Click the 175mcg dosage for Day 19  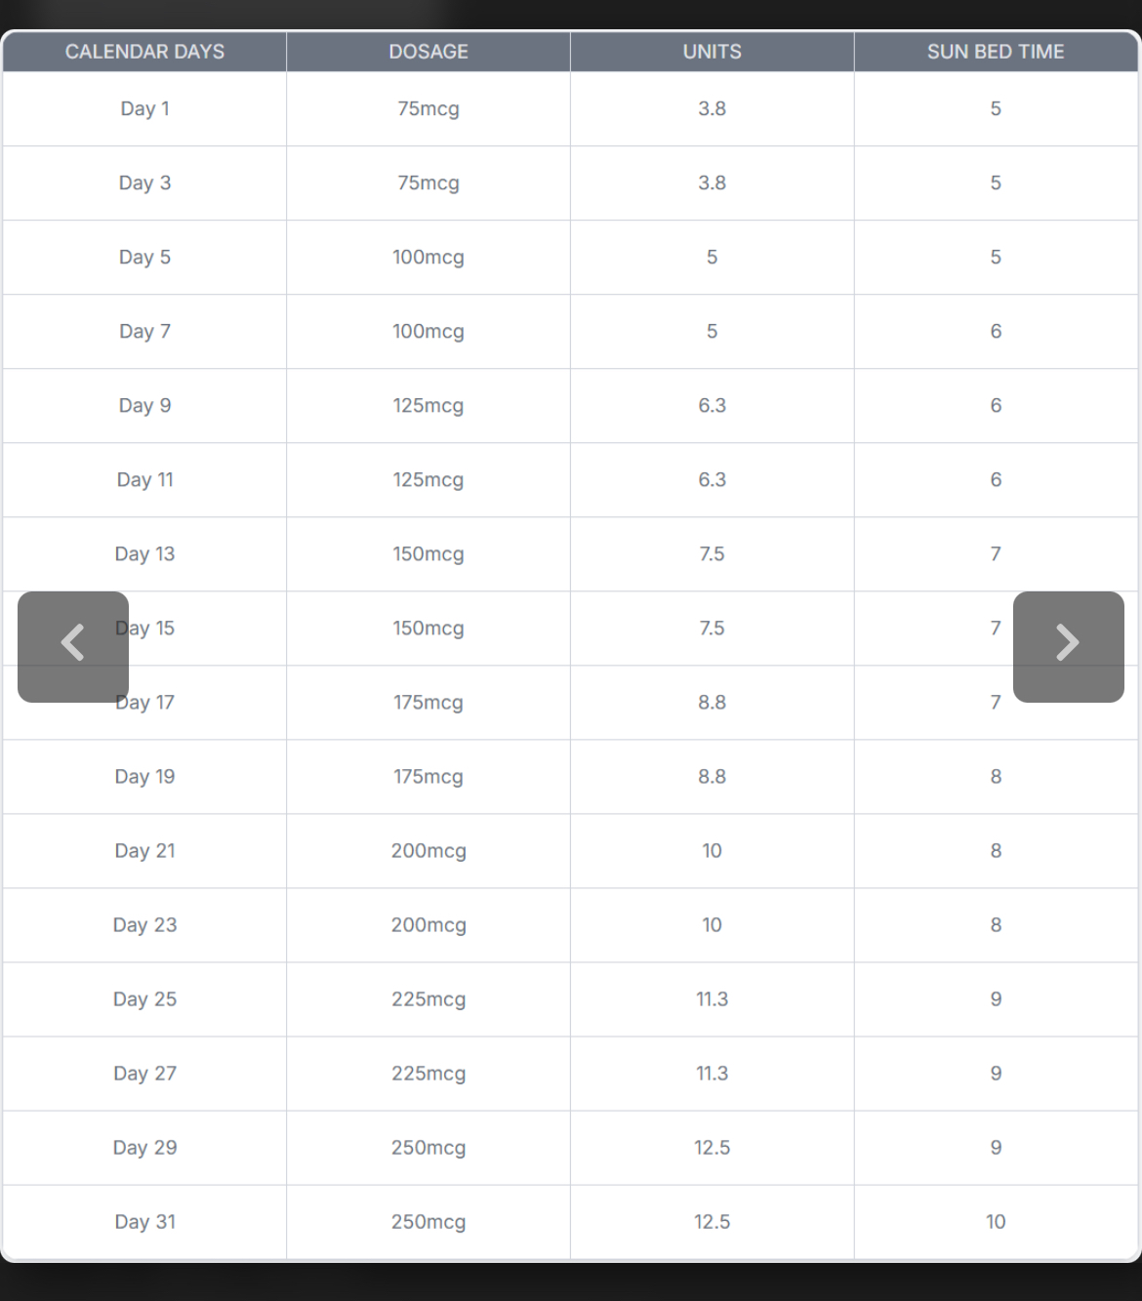pyautogui.click(x=428, y=776)
